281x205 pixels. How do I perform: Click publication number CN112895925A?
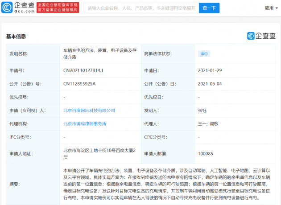(x=79, y=83)
